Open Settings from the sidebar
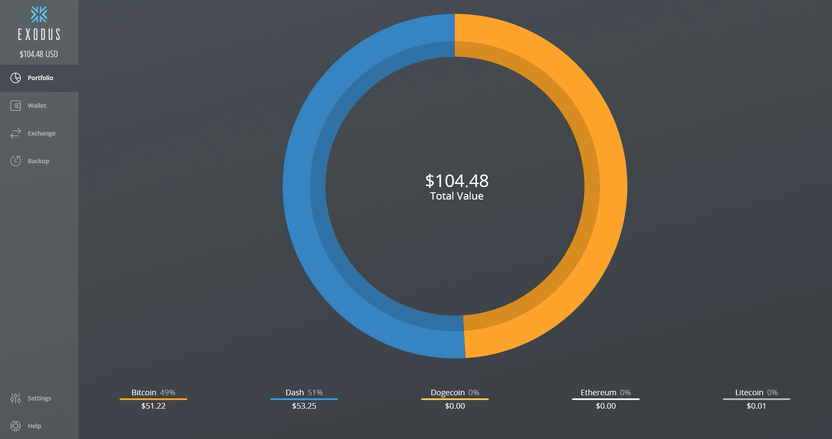Image resolution: width=832 pixels, height=439 pixels. tap(39, 398)
